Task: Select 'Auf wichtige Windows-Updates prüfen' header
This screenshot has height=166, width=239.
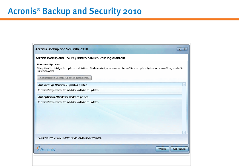Action: coord(110,85)
